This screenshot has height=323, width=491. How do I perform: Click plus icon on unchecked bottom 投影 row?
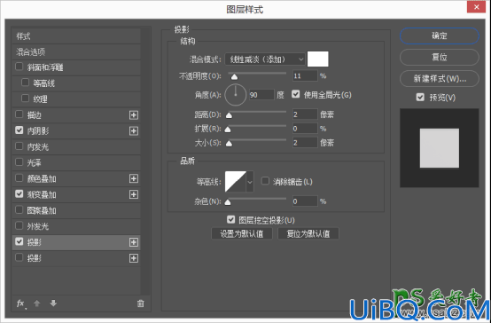tap(134, 258)
